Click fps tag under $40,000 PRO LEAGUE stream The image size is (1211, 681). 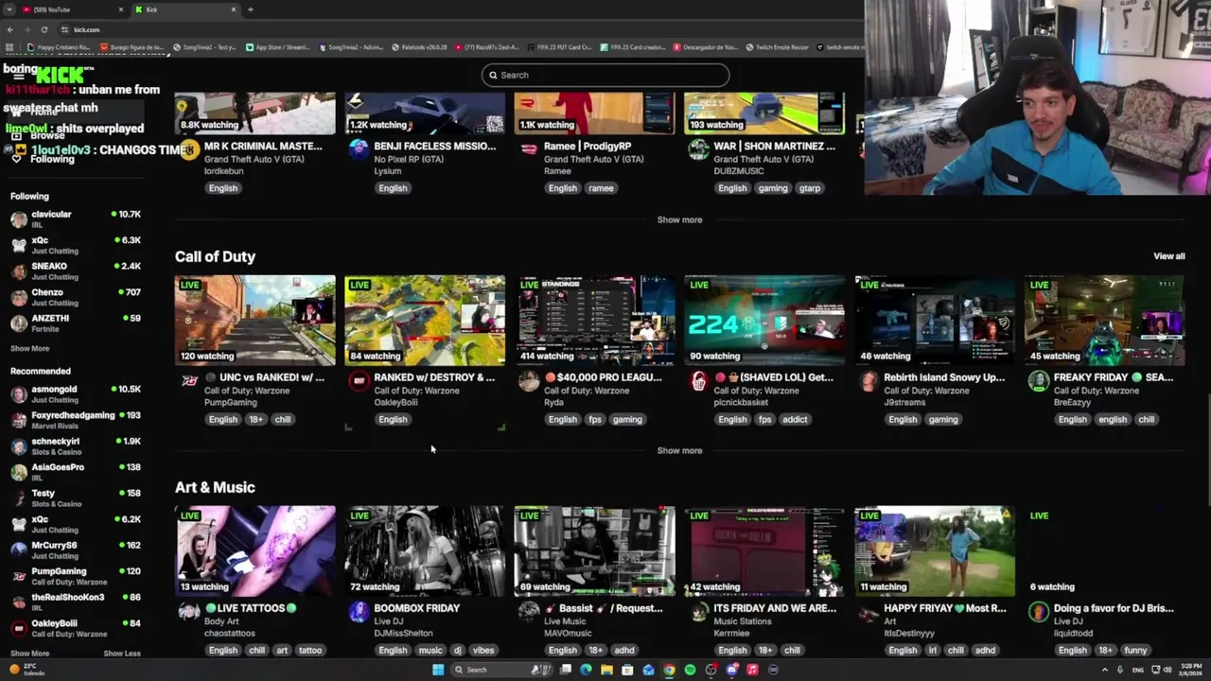click(x=594, y=419)
